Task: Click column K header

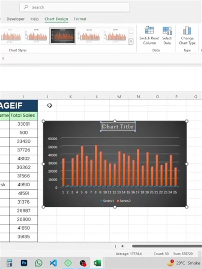Action: (70, 97)
